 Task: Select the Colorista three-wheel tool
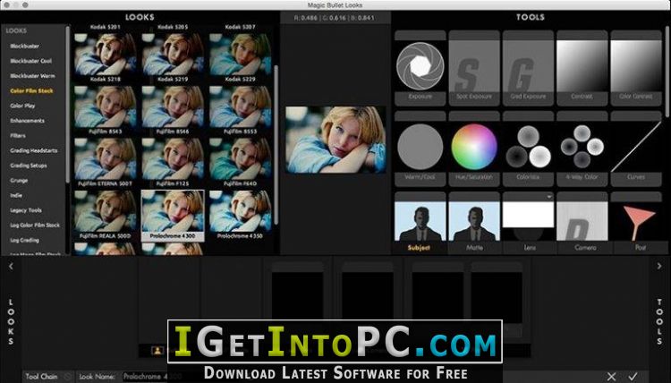click(528, 147)
